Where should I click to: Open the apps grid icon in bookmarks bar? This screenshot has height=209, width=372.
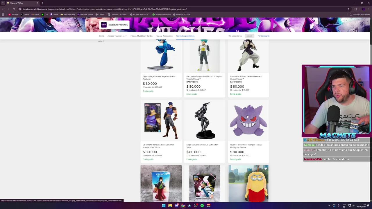tap(3, 15)
